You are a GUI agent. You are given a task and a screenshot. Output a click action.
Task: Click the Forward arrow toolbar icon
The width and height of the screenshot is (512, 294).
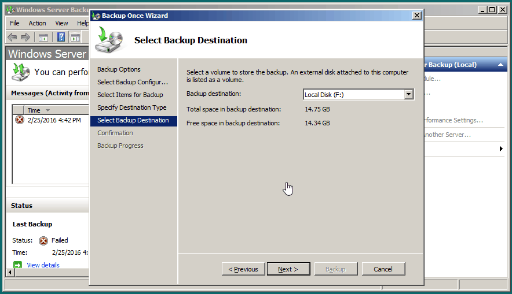25,38
